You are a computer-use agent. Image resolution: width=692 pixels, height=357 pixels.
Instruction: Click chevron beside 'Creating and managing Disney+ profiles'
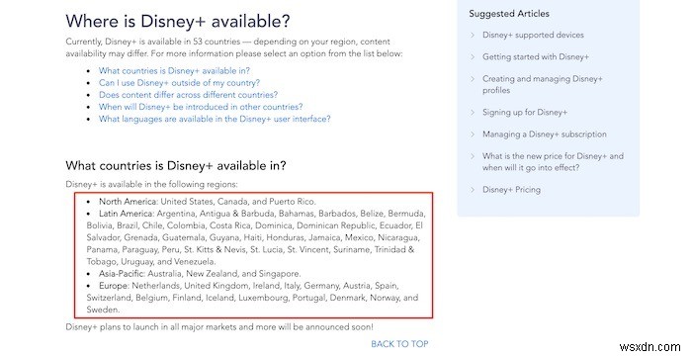(x=473, y=79)
